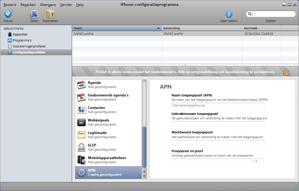
Task: Toggle the Geen details info icon
Action: pos(229,14)
